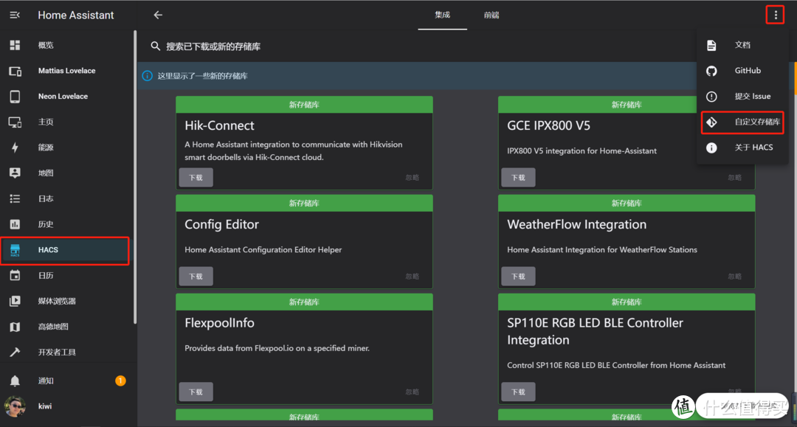Click the 历史 sidebar label
The width and height of the screenshot is (797, 427).
point(46,224)
